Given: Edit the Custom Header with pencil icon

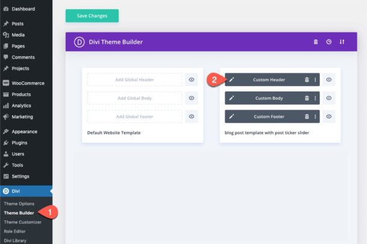Looking at the screenshot, I should click(x=232, y=80).
